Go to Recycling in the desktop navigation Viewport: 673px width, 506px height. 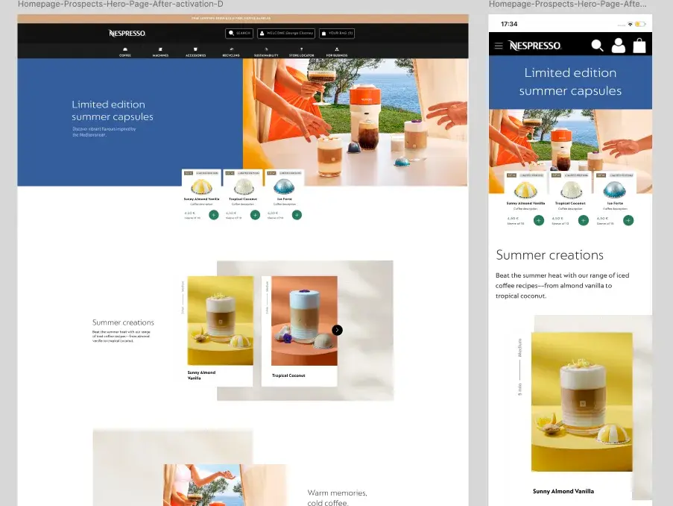pyautogui.click(x=231, y=51)
